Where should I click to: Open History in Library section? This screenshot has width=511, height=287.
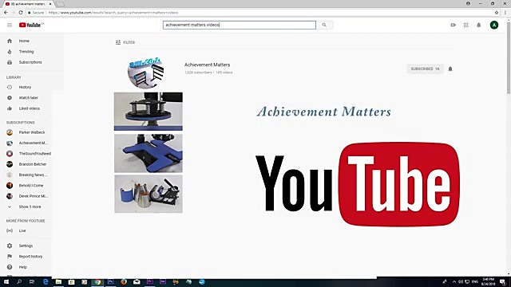coord(26,87)
